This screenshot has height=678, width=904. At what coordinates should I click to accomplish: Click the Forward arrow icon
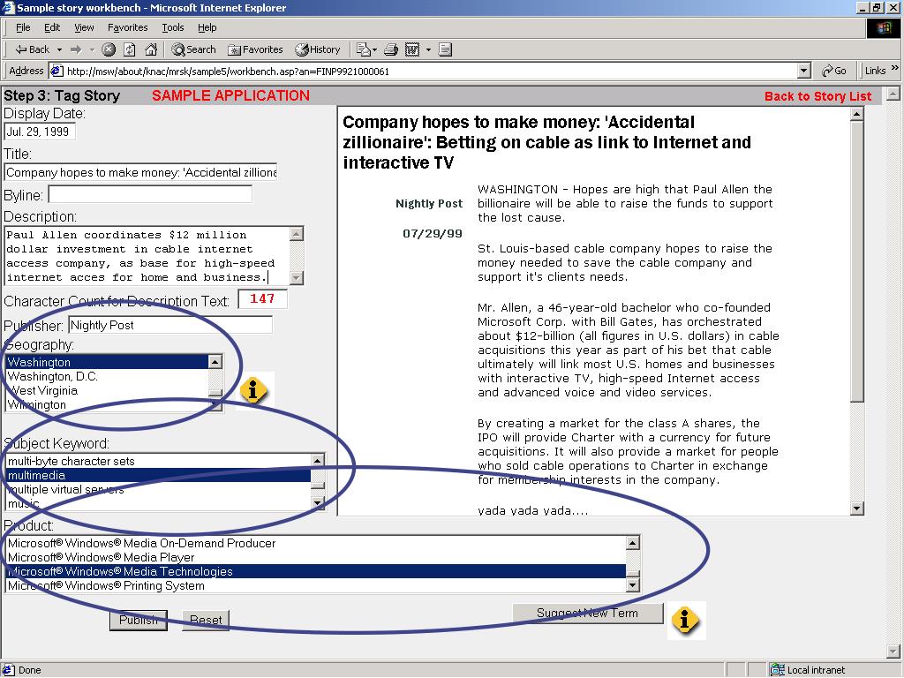coord(76,49)
